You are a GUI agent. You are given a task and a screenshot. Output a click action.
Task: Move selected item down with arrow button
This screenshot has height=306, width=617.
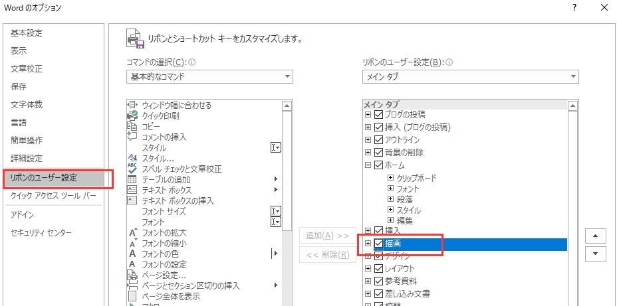tap(595, 254)
